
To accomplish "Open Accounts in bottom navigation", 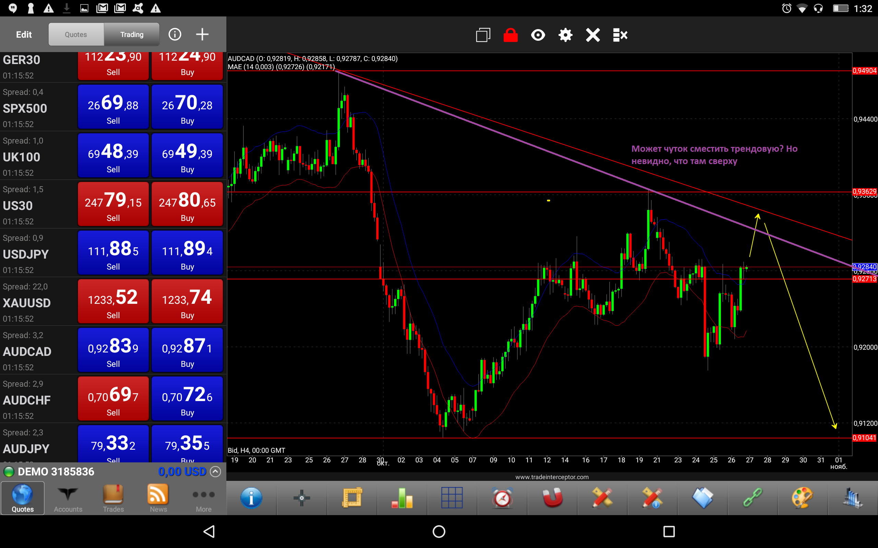I will pos(68,498).
